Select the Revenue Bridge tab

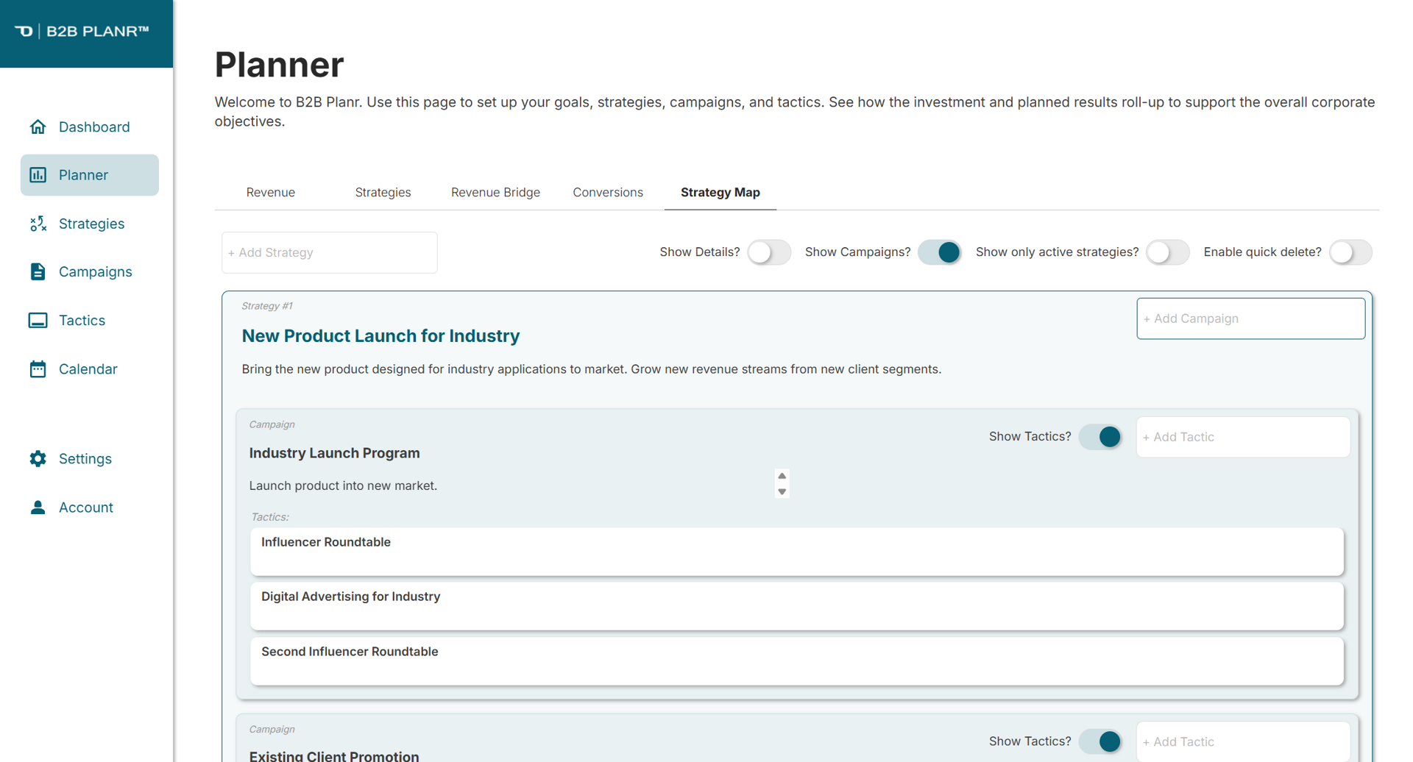tap(495, 192)
